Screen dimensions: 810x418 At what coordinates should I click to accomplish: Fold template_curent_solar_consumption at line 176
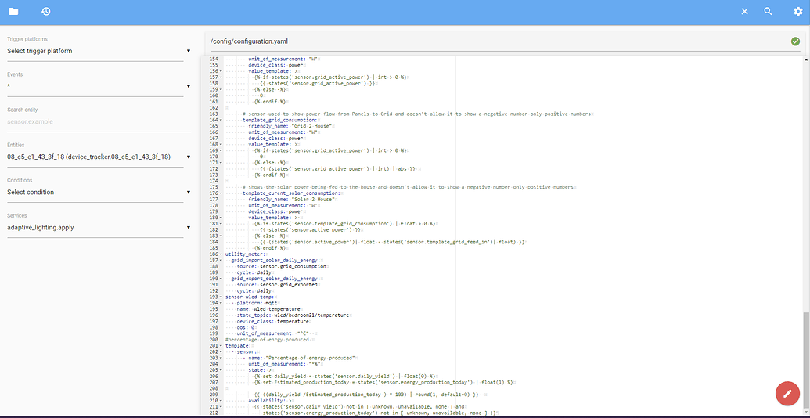point(221,193)
